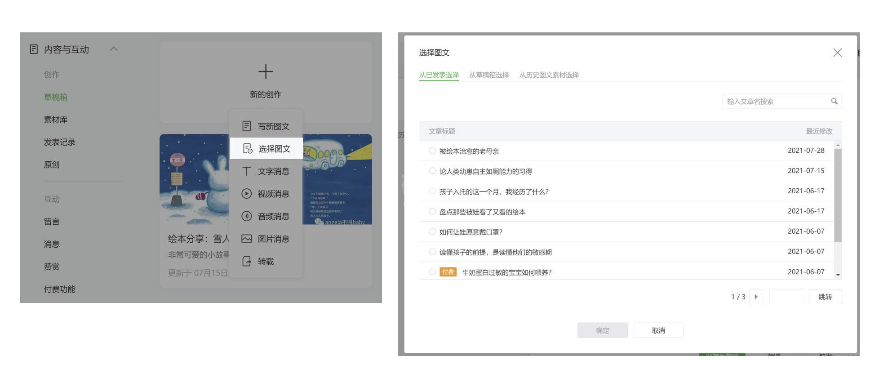Click the 内容与互动 document icon in sidebar
Viewport: 870px width, 365px height.
34,49
